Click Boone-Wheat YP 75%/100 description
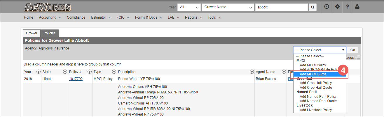This screenshot has height=117, width=384. (139, 79)
